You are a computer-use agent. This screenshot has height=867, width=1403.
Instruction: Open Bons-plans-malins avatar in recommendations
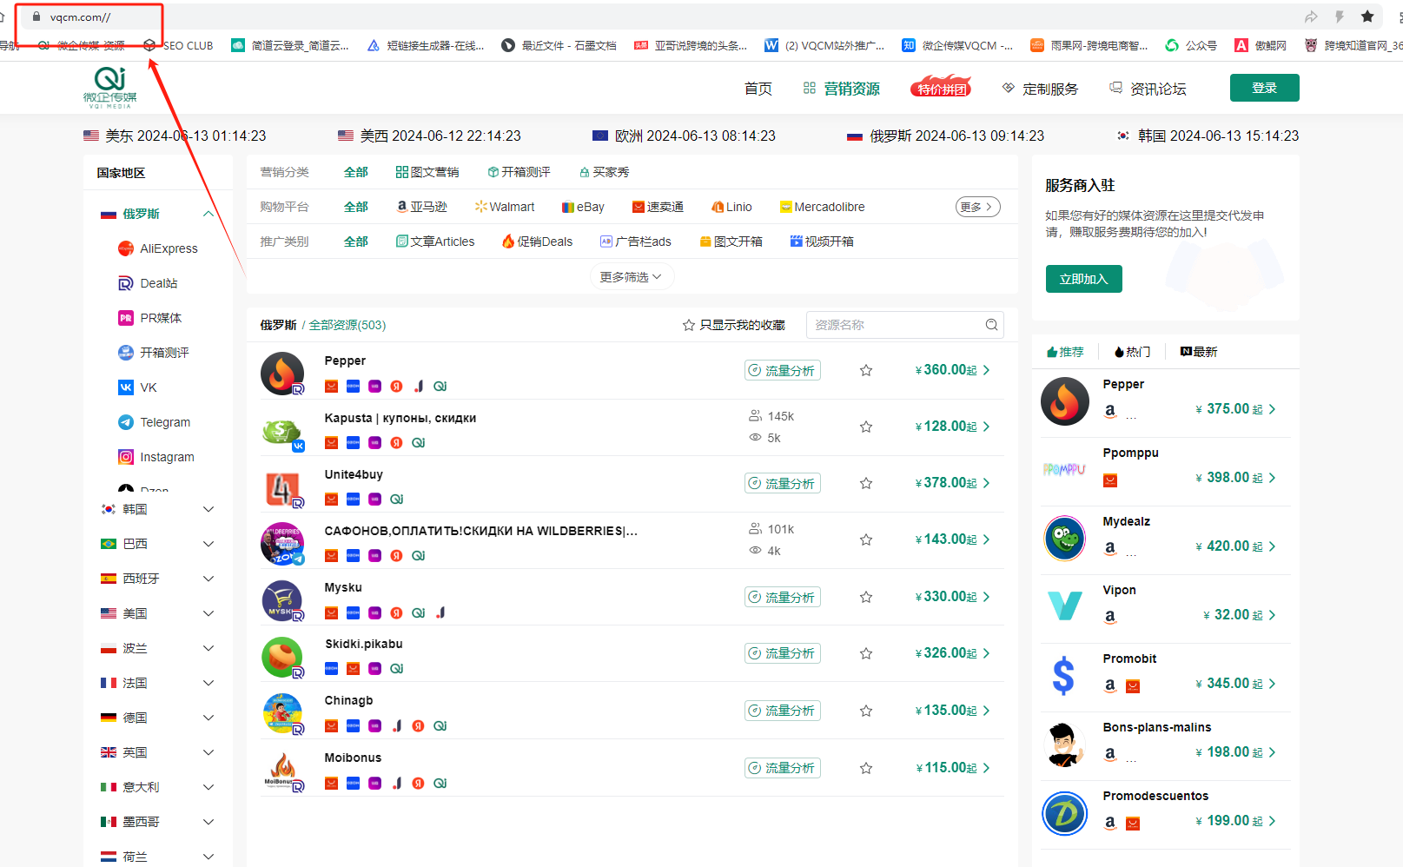pos(1064,745)
